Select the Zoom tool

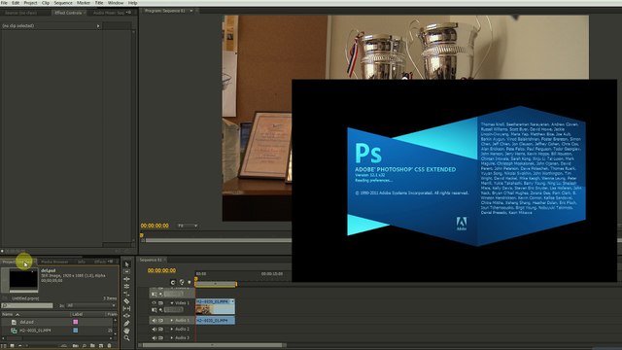point(127,338)
